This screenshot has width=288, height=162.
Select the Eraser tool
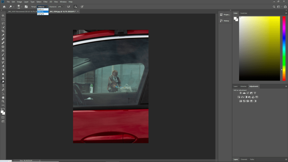coord(3,66)
